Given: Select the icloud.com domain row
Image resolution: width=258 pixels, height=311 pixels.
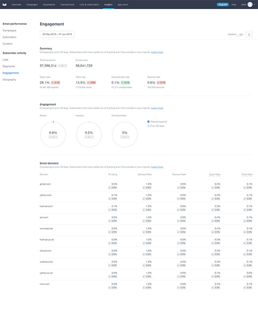Looking at the screenshot, I should point(146,252).
